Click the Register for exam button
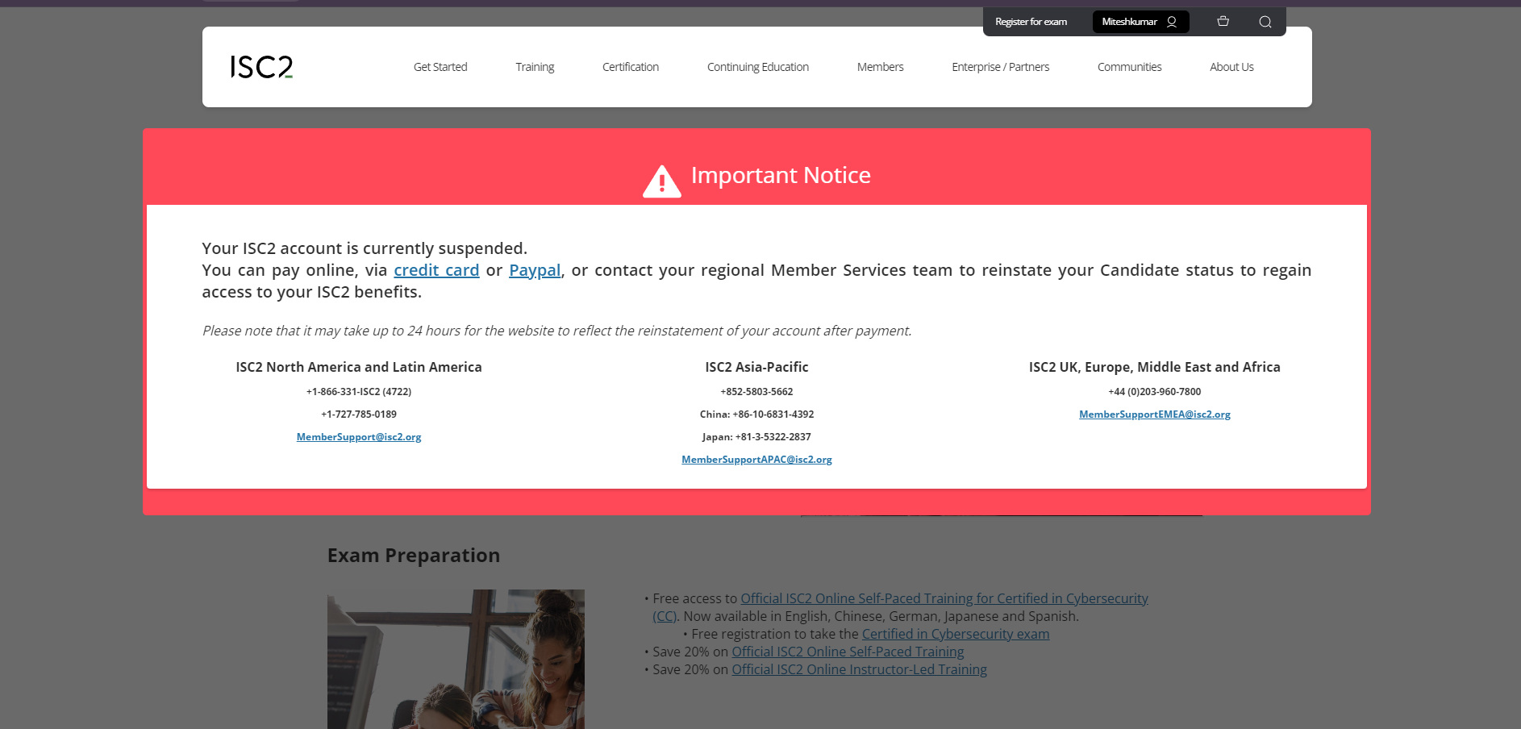The height and width of the screenshot is (729, 1521). click(x=1031, y=22)
